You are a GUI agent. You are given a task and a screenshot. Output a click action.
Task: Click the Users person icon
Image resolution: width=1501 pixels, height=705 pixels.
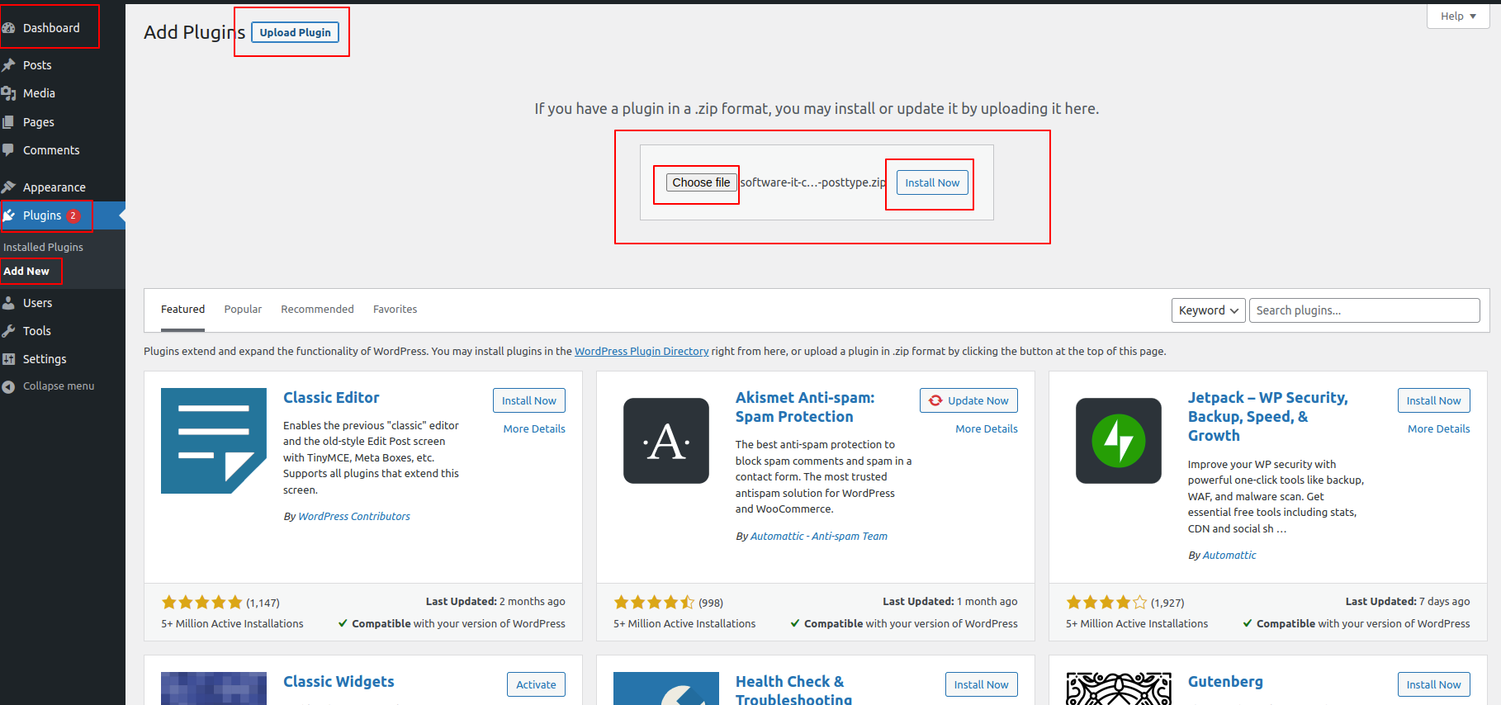9,303
